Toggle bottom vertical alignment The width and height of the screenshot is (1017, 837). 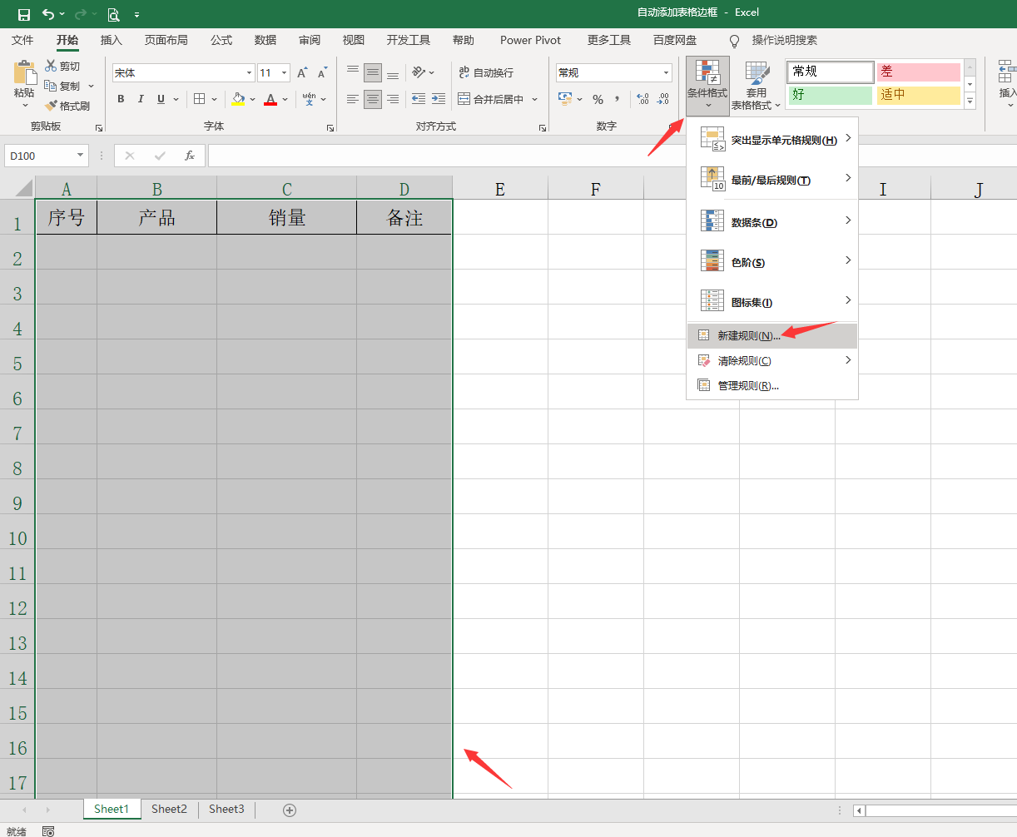[x=393, y=72]
